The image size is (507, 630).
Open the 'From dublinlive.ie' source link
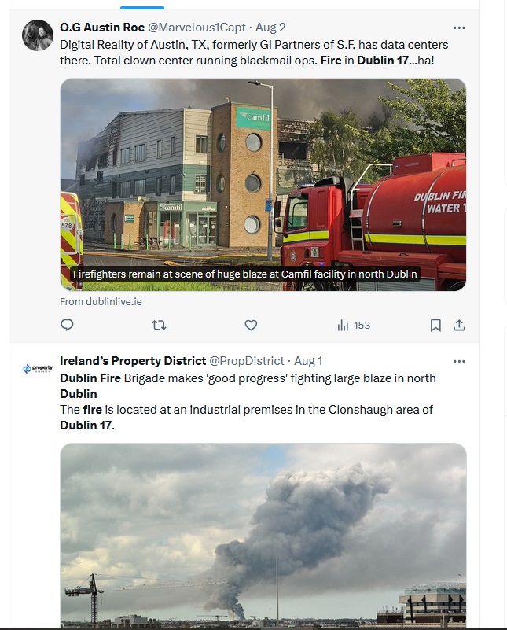point(101,302)
